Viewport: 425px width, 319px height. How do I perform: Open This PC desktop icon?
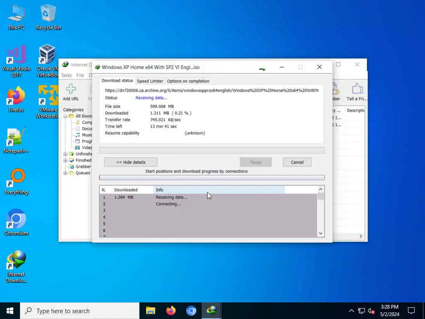pyautogui.click(x=16, y=17)
